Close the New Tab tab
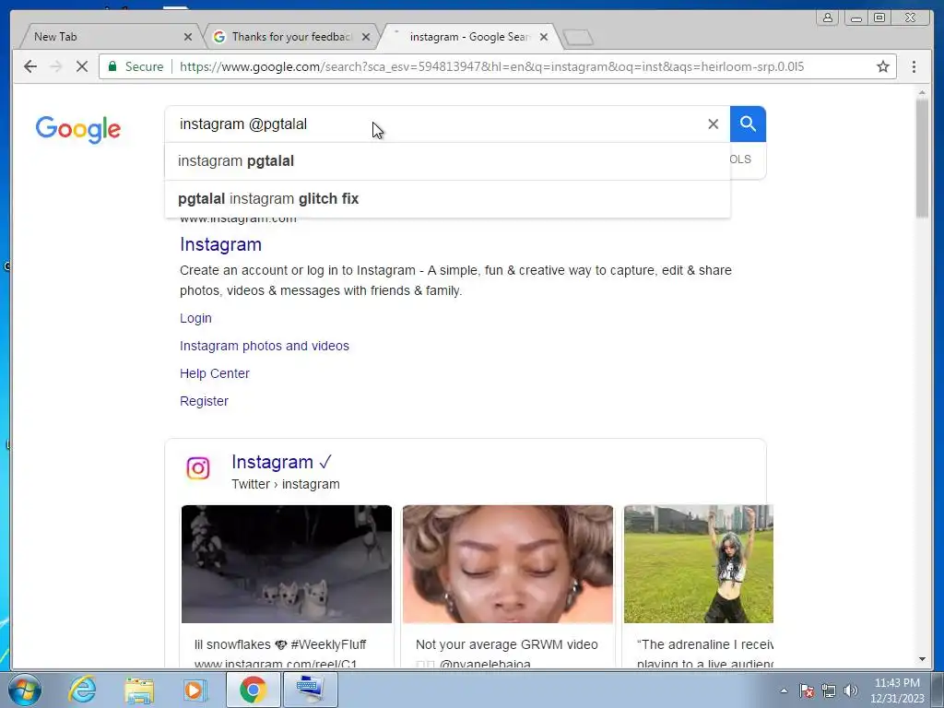The image size is (944, 708). (188, 37)
